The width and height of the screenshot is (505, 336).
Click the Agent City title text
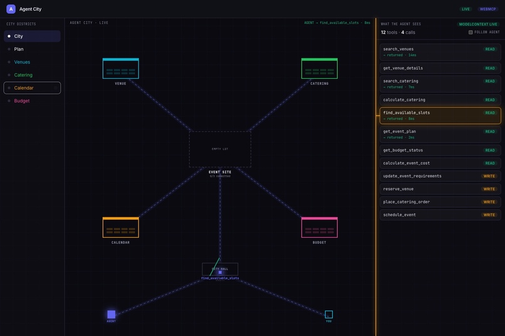[x=30, y=9]
